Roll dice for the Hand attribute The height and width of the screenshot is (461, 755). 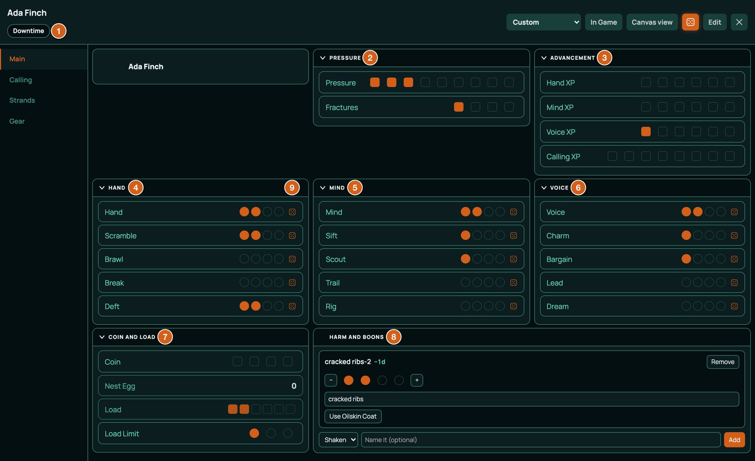(293, 212)
